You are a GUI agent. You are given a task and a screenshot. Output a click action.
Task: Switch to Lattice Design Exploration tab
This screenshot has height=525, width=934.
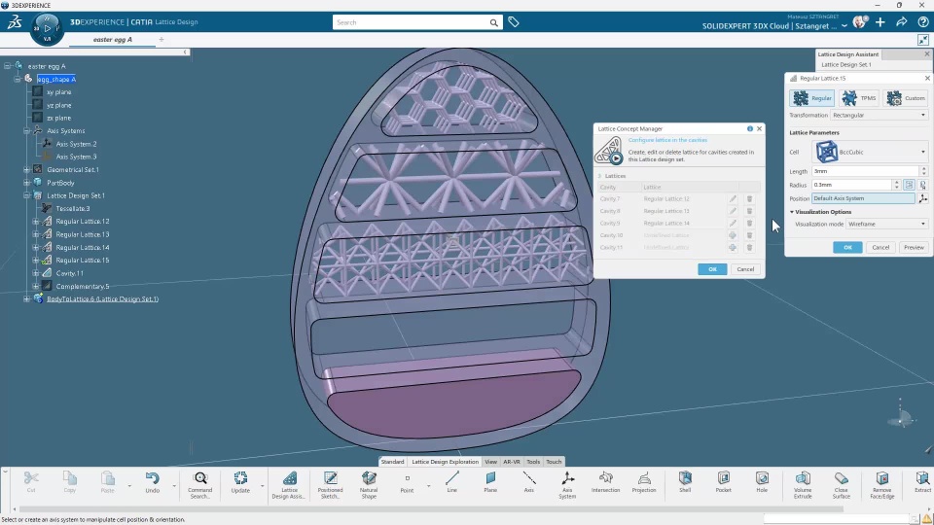coord(445,462)
